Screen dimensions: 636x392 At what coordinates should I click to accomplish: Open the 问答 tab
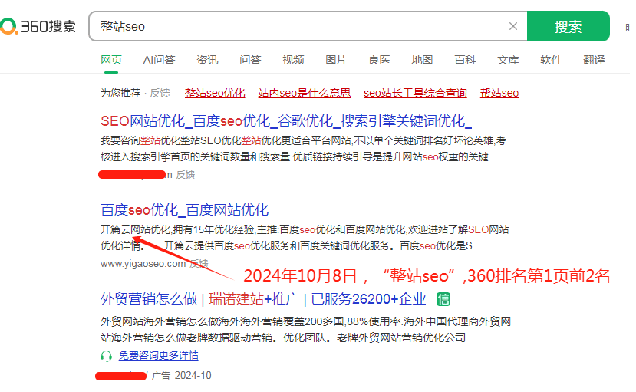[x=250, y=60]
